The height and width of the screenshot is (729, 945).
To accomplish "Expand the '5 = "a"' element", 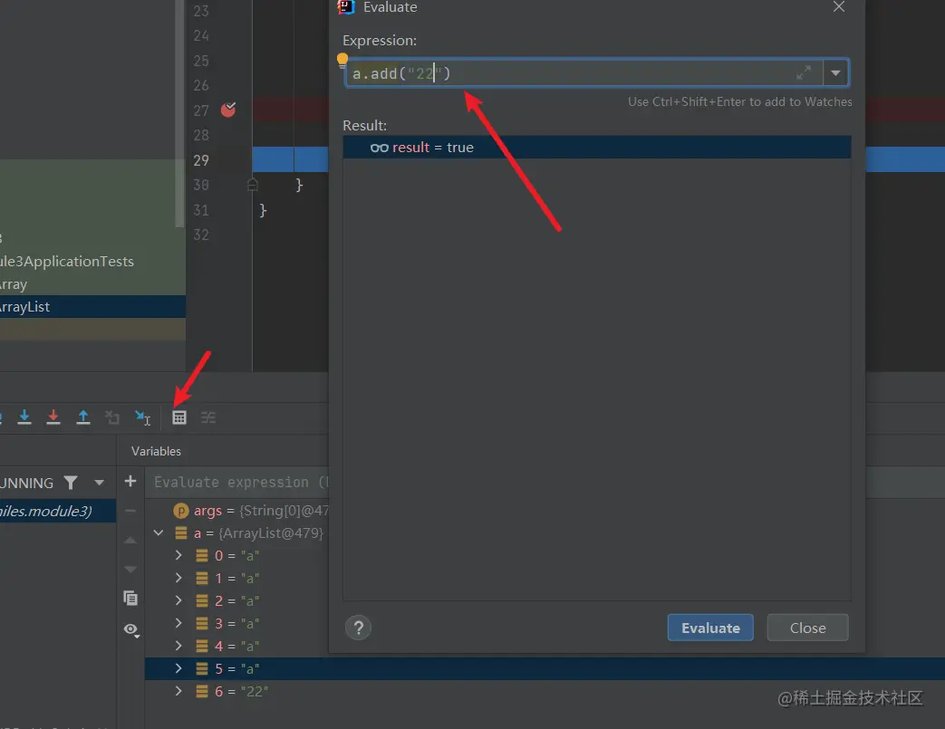I will [178, 668].
